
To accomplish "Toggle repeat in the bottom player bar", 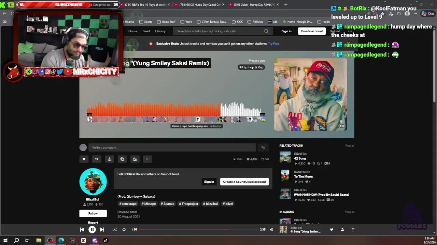I will [x=124, y=230].
